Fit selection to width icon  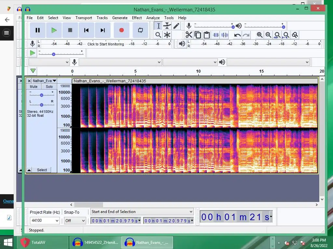tap(277, 35)
